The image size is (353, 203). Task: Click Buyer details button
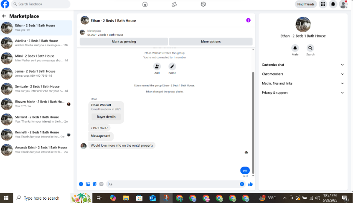coord(106,117)
